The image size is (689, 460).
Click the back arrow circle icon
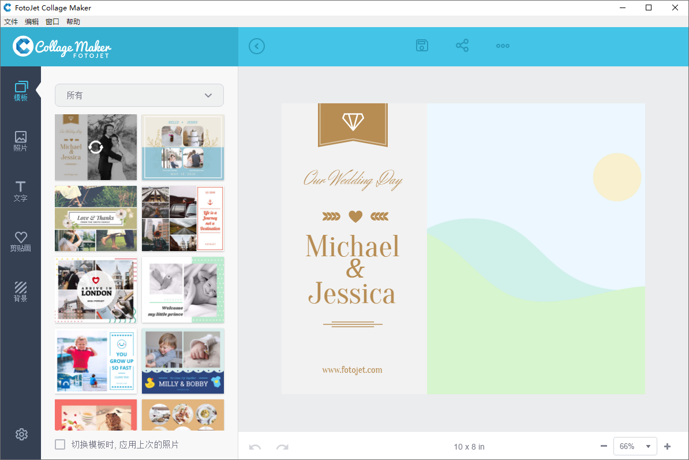257,46
